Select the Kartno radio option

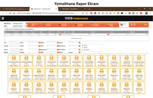(x=83, y=48)
